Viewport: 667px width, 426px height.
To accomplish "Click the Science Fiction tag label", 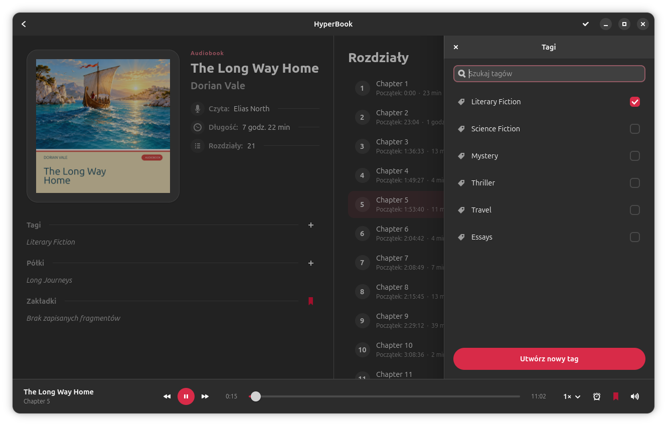I will coord(495,129).
